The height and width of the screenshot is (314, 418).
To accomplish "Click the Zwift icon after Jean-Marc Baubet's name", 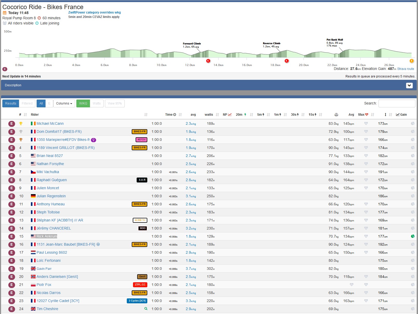I will (98, 244).
